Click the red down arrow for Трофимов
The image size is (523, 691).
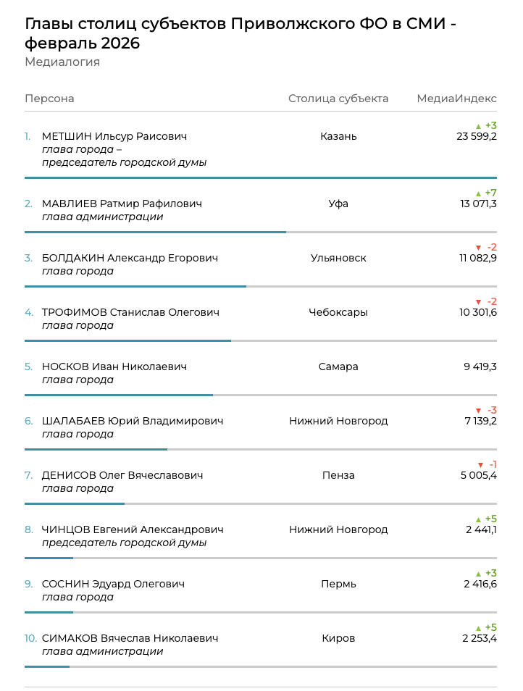pyautogui.click(x=478, y=302)
